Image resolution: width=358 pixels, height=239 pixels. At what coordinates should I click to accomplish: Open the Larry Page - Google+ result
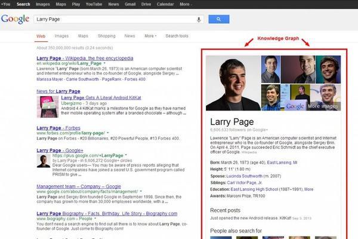(x=60, y=150)
